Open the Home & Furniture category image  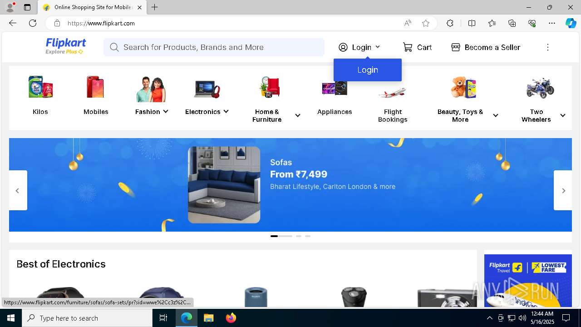[270, 87]
